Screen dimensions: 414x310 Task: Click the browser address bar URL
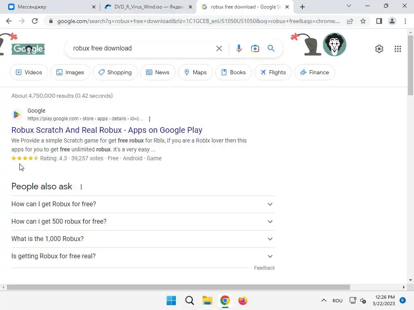(199, 21)
